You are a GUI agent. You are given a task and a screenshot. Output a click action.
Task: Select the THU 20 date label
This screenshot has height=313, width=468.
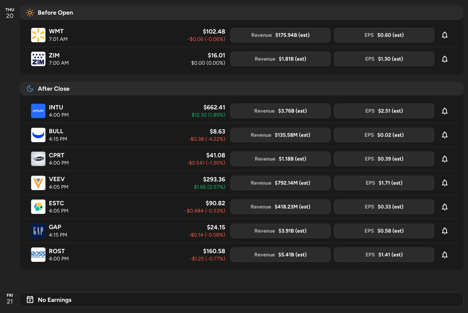pos(10,13)
